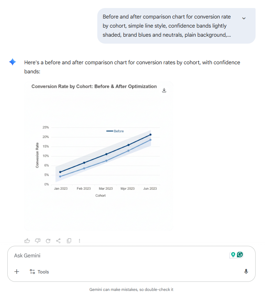Expand the collapsed prompt with chevron
The width and height of the screenshot is (265, 293).
[x=244, y=18]
